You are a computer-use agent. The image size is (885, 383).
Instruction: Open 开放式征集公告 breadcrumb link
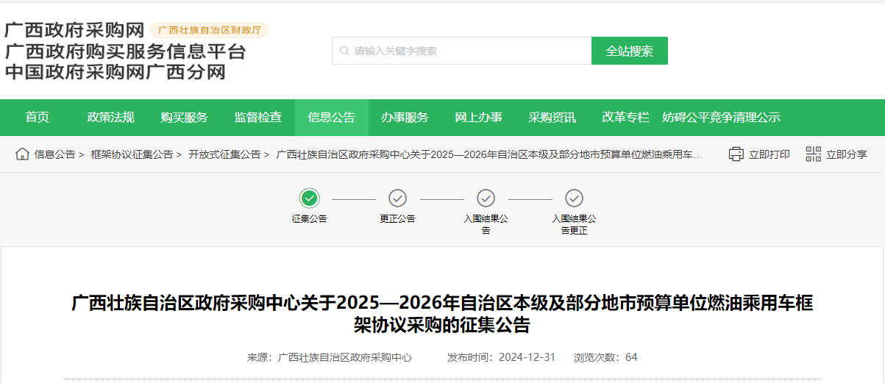click(x=224, y=154)
